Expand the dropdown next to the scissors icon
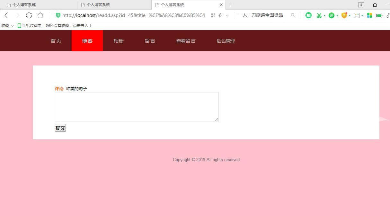This screenshot has width=390, height=216. coord(324,15)
